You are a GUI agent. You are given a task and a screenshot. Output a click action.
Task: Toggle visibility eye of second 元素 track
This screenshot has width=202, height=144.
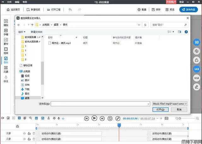[x=24, y=139]
